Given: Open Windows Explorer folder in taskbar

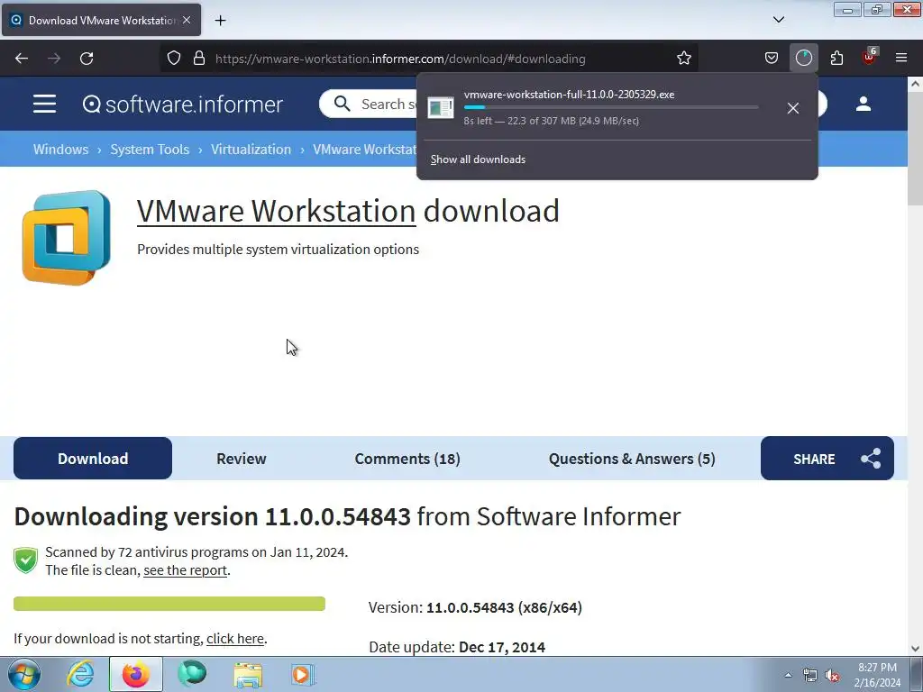Looking at the screenshot, I should (248, 674).
